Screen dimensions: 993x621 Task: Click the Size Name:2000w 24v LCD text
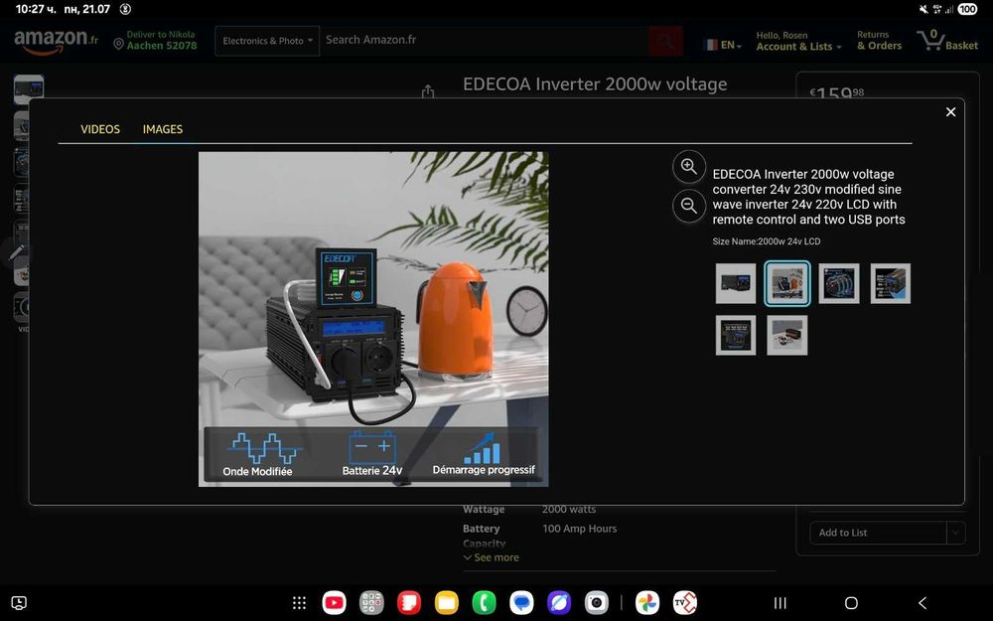tap(767, 241)
